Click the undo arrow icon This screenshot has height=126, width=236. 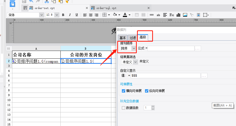31,2
